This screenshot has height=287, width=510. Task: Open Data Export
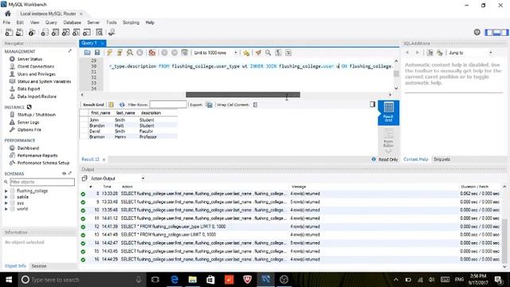(29, 88)
